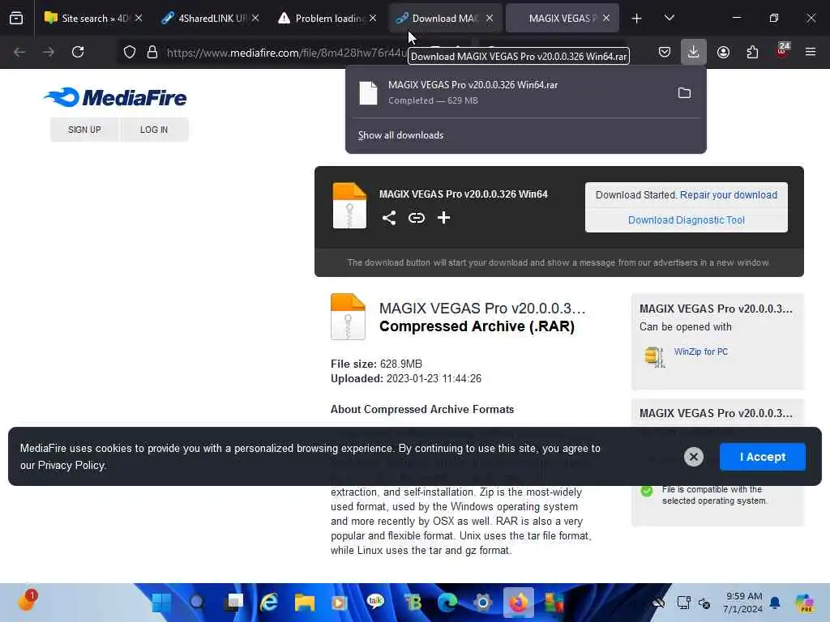Click Firefox icon in taskbar
This screenshot has width=830, height=622.
click(518, 603)
